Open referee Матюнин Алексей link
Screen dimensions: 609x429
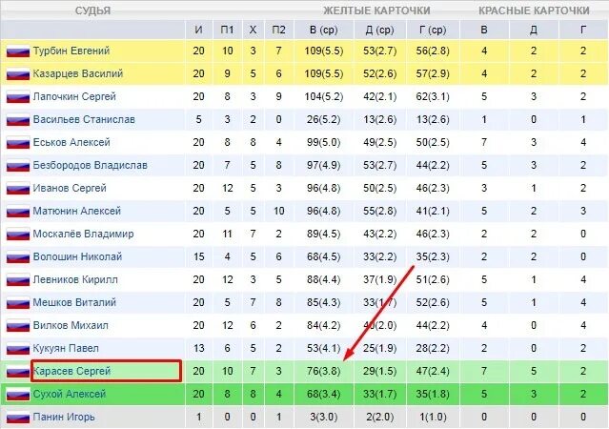point(76,211)
